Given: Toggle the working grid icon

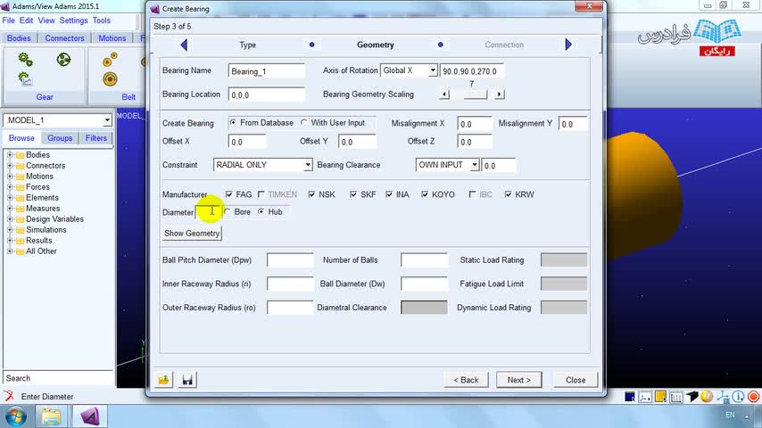Looking at the screenshot, I should pyautogui.click(x=676, y=397).
